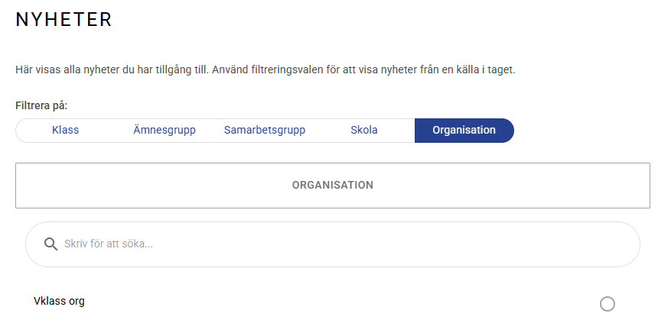The image size is (658, 336).
Task: Choose the Samarbetsgrupp filter tab
Action: (x=265, y=131)
